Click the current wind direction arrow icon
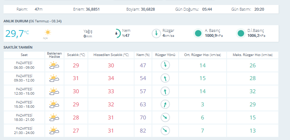Image resolution: width=290 pixels, height=140 pixels. pyautogui.click(x=156, y=34)
